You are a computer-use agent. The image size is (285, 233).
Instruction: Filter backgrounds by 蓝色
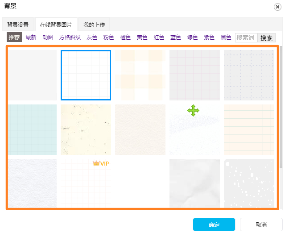[176, 37]
